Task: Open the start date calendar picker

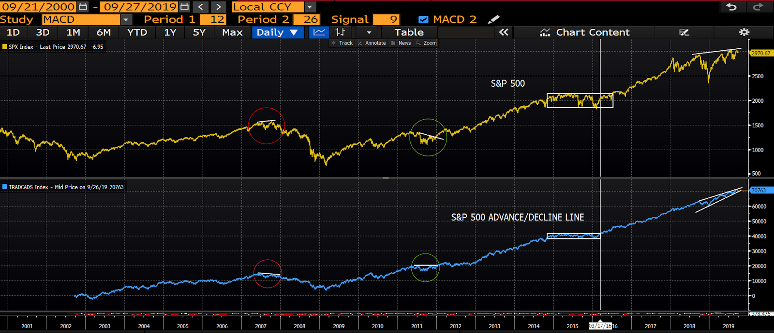Action: click(x=83, y=7)
